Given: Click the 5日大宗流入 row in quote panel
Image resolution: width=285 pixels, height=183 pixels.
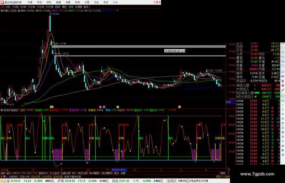Looking at the screenshot, I should 258,97.
